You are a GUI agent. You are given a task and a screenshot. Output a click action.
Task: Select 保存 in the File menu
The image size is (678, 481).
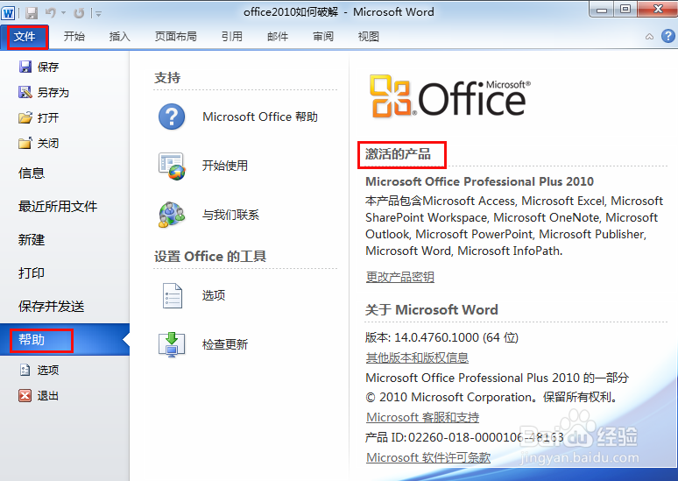pyautogui.click(x=48, y=67)
